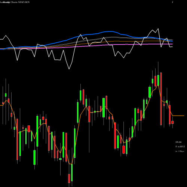This screenshot has height=187, width=187.
Task: Click the last red candlestick on the right
Action: pos(172,122)
